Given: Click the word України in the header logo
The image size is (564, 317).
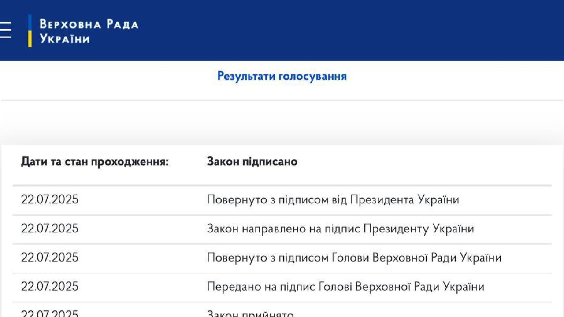Looking at the screenshot, I should coord(65,39).
